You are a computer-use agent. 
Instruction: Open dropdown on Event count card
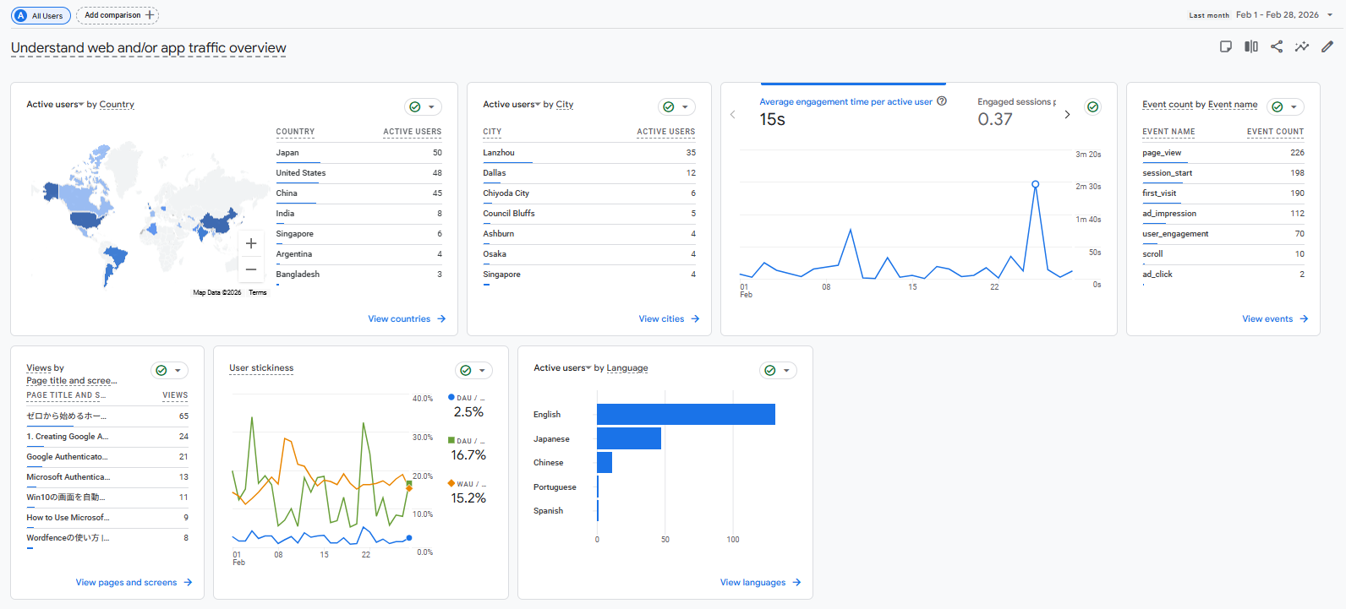pyautogui.click(x=1294, y=107)
